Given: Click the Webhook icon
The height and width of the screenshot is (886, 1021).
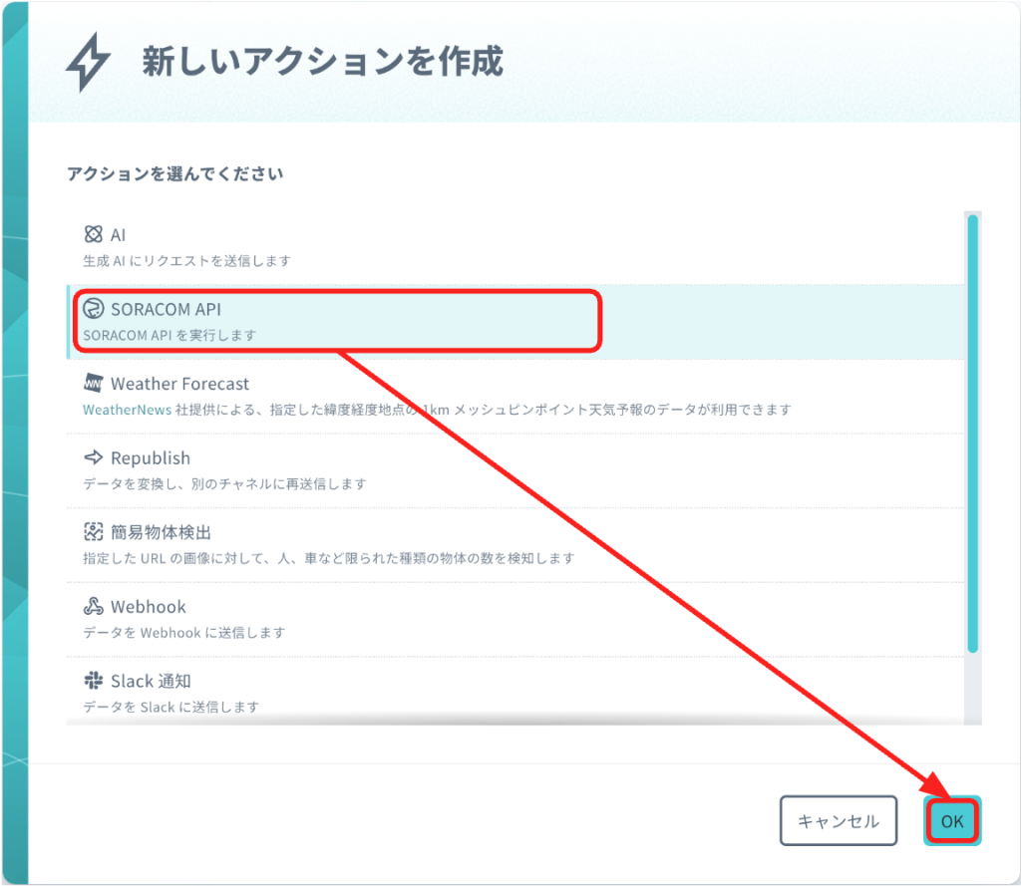Looking at the screenshot, I should click(93, 606).
